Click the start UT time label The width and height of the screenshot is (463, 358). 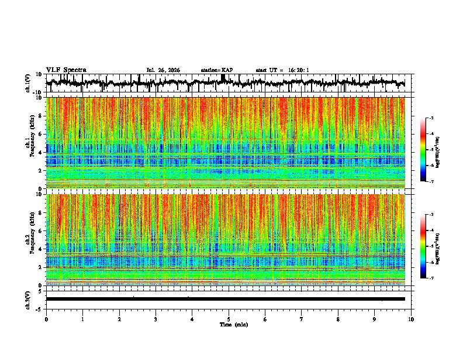click(x=282, y=70)
